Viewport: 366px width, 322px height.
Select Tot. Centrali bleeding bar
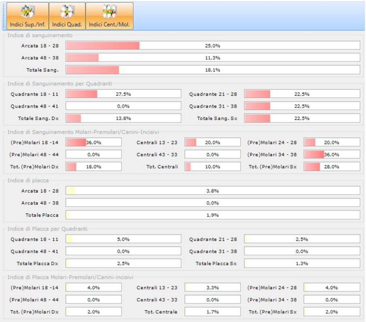(x=212, y=167)
